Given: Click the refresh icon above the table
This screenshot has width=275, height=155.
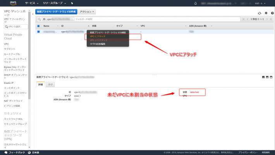Looking at the screenshot, I should (x=260, y=13).
